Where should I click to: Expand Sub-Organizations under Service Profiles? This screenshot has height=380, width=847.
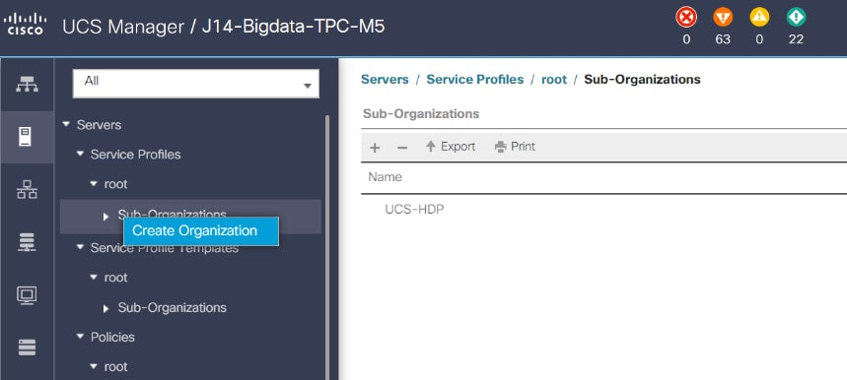pyautogui.click(x=106, y=217)
